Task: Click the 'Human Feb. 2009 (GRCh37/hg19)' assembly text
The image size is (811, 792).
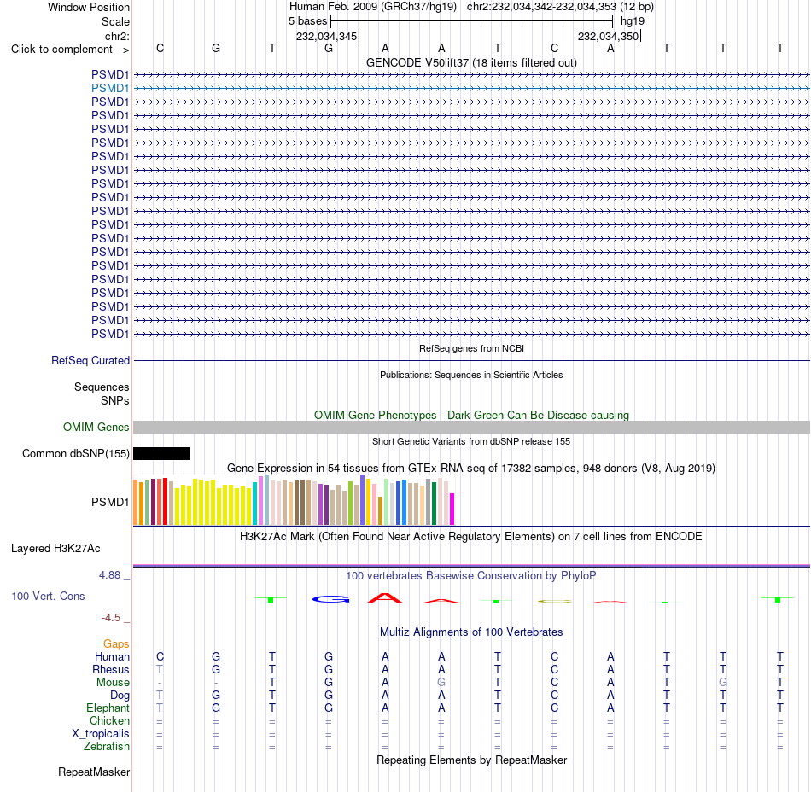Action: pyautogui.click(x=373, y=7)
